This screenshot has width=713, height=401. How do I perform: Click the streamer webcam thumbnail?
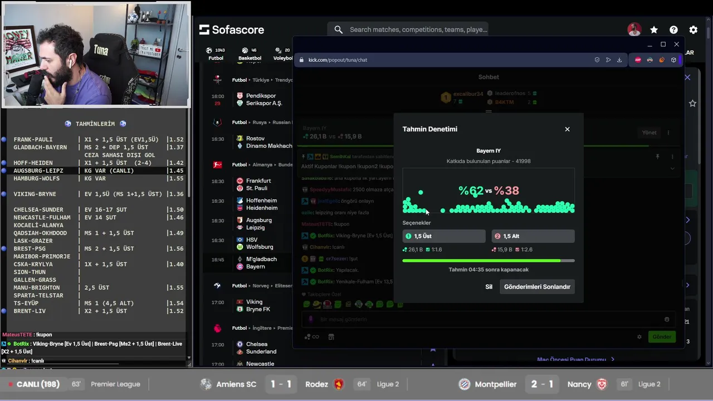point(96,54)
